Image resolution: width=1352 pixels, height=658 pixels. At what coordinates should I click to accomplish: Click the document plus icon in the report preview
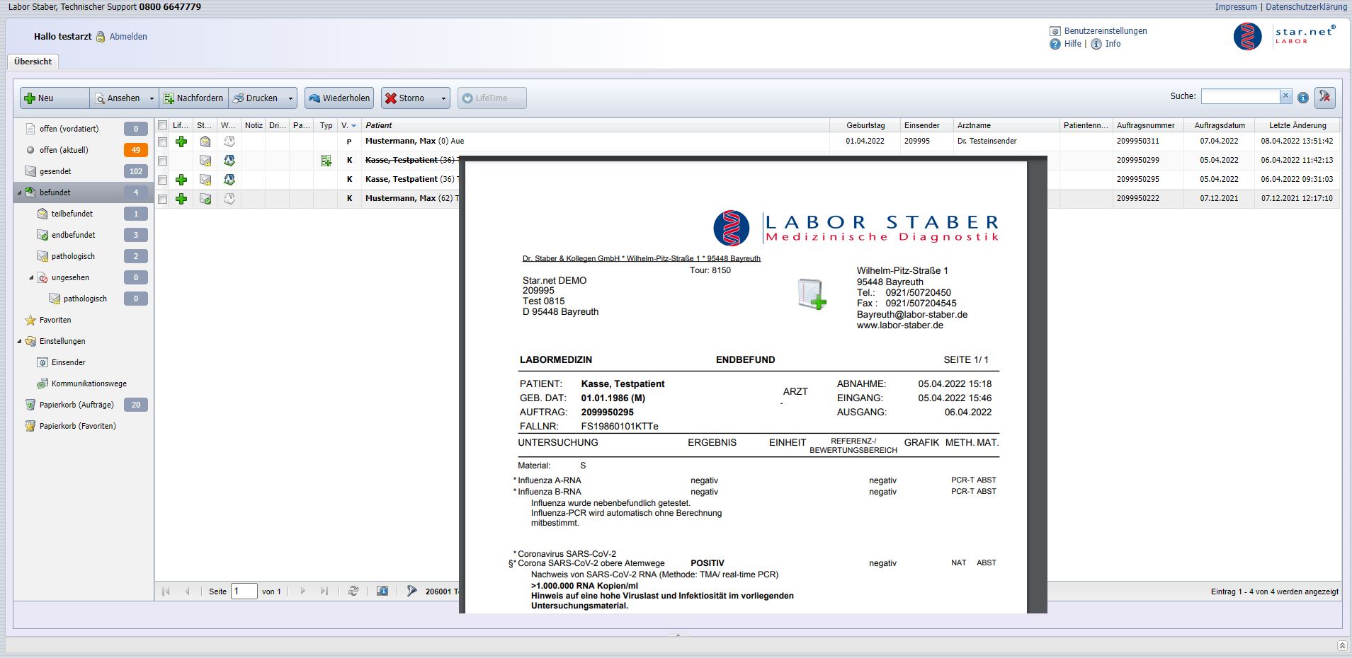point(812,294)
